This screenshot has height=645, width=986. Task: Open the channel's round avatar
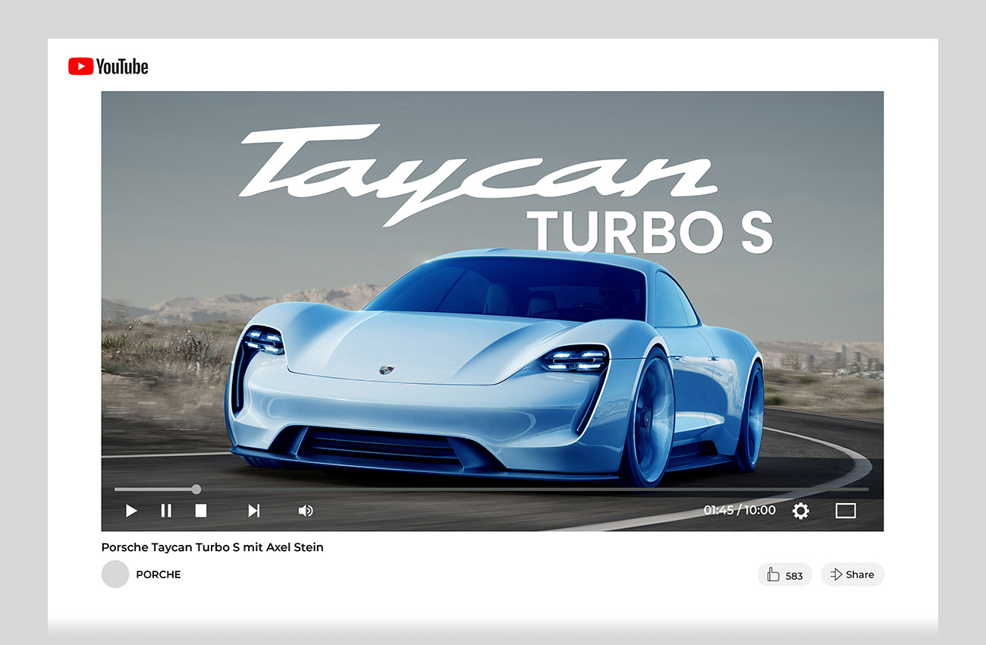coord(115,574)
